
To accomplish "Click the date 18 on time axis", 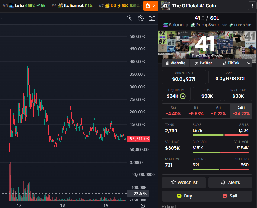I will click(x=63, y=205).
